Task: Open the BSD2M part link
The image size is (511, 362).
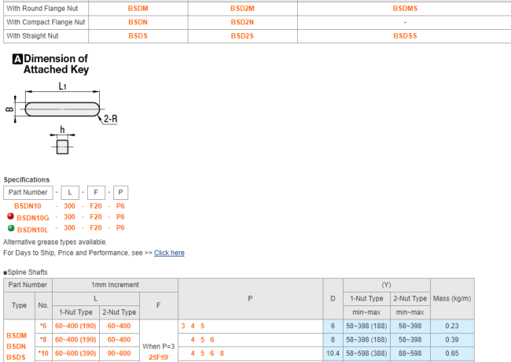Action: pyautogui.click(x=241, y=7)
